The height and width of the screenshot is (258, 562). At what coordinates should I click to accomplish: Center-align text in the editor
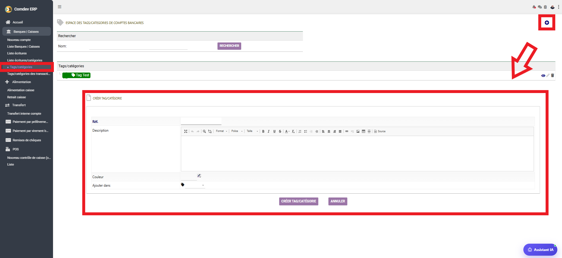pos(329,131)
